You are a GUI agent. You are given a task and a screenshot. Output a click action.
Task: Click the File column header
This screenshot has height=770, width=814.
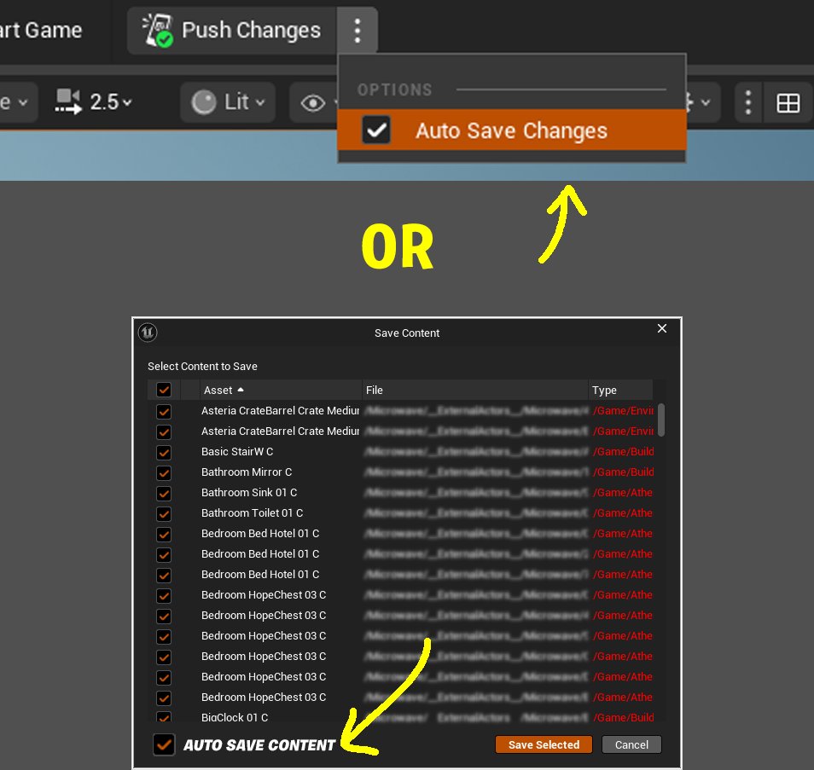pos(474,391)
